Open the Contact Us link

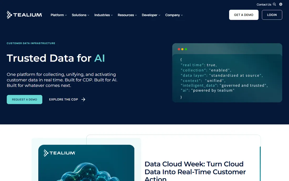(x=264, y=4)
